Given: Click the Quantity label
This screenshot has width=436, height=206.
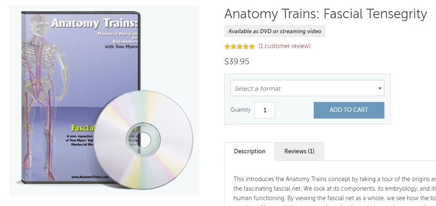Looking at the screenshot, I should [x=240, y=110].
